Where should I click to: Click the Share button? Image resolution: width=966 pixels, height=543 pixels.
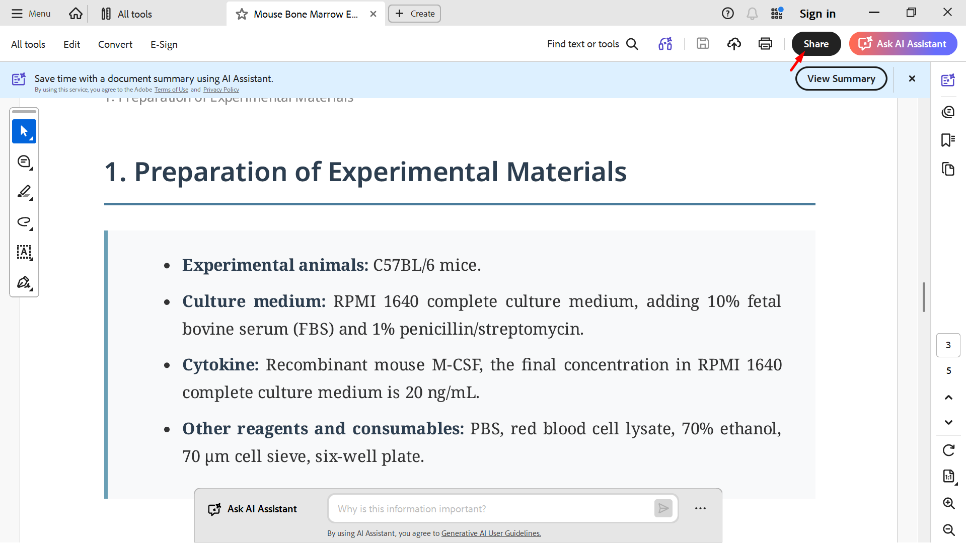click(x=816, y=44)
